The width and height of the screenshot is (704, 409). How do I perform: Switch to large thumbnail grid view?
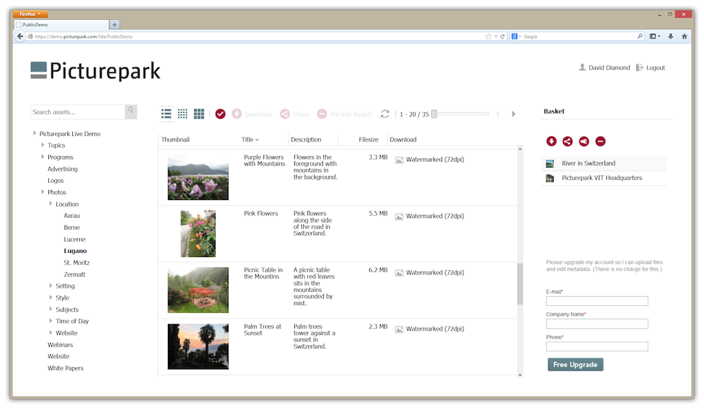point(199,114)
